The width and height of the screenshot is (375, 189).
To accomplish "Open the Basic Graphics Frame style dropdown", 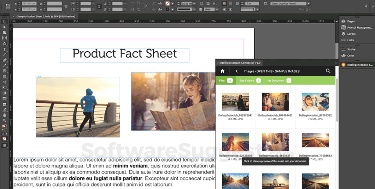I will [309, 4].
